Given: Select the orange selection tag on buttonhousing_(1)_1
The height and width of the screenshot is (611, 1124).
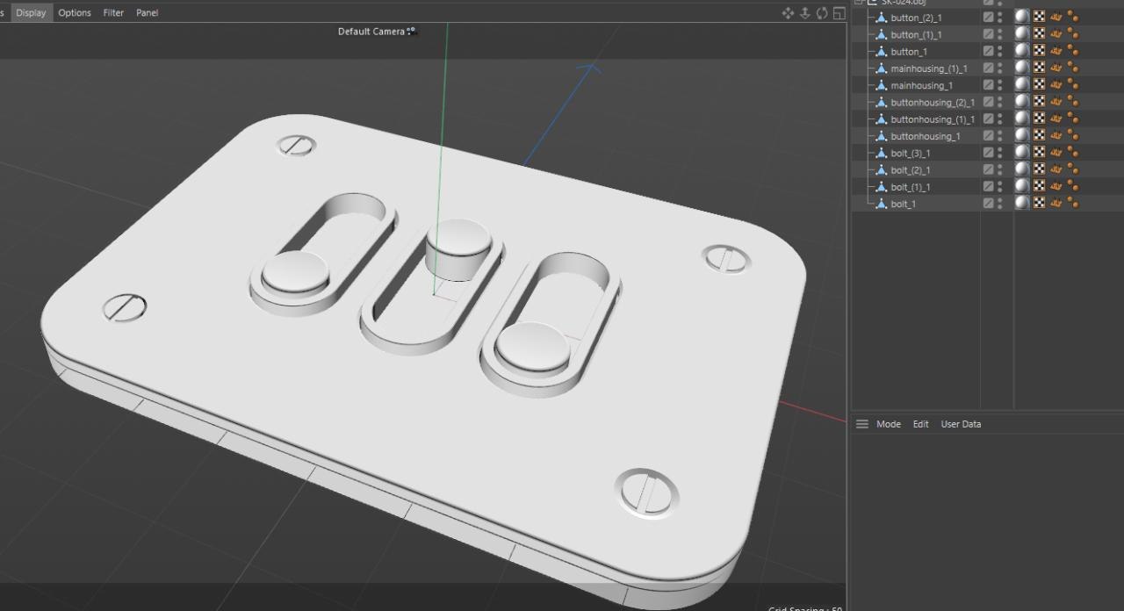Looking at the screenshot, I should point(1056,119).
